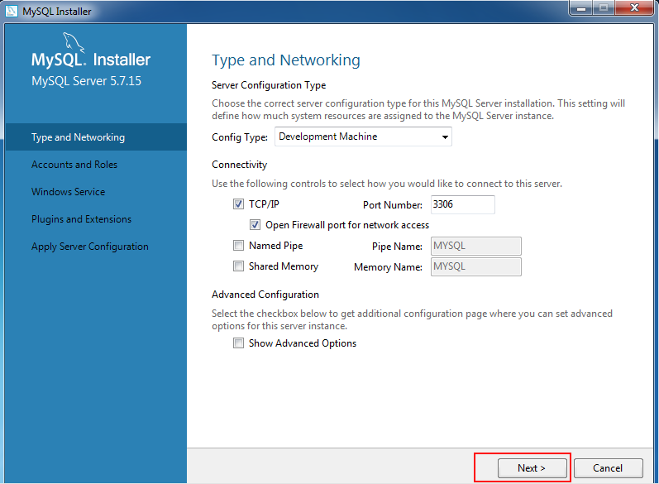Click the Cancel button
The image size is (659, 484).
pyautogui.click(x=608, y=468)
